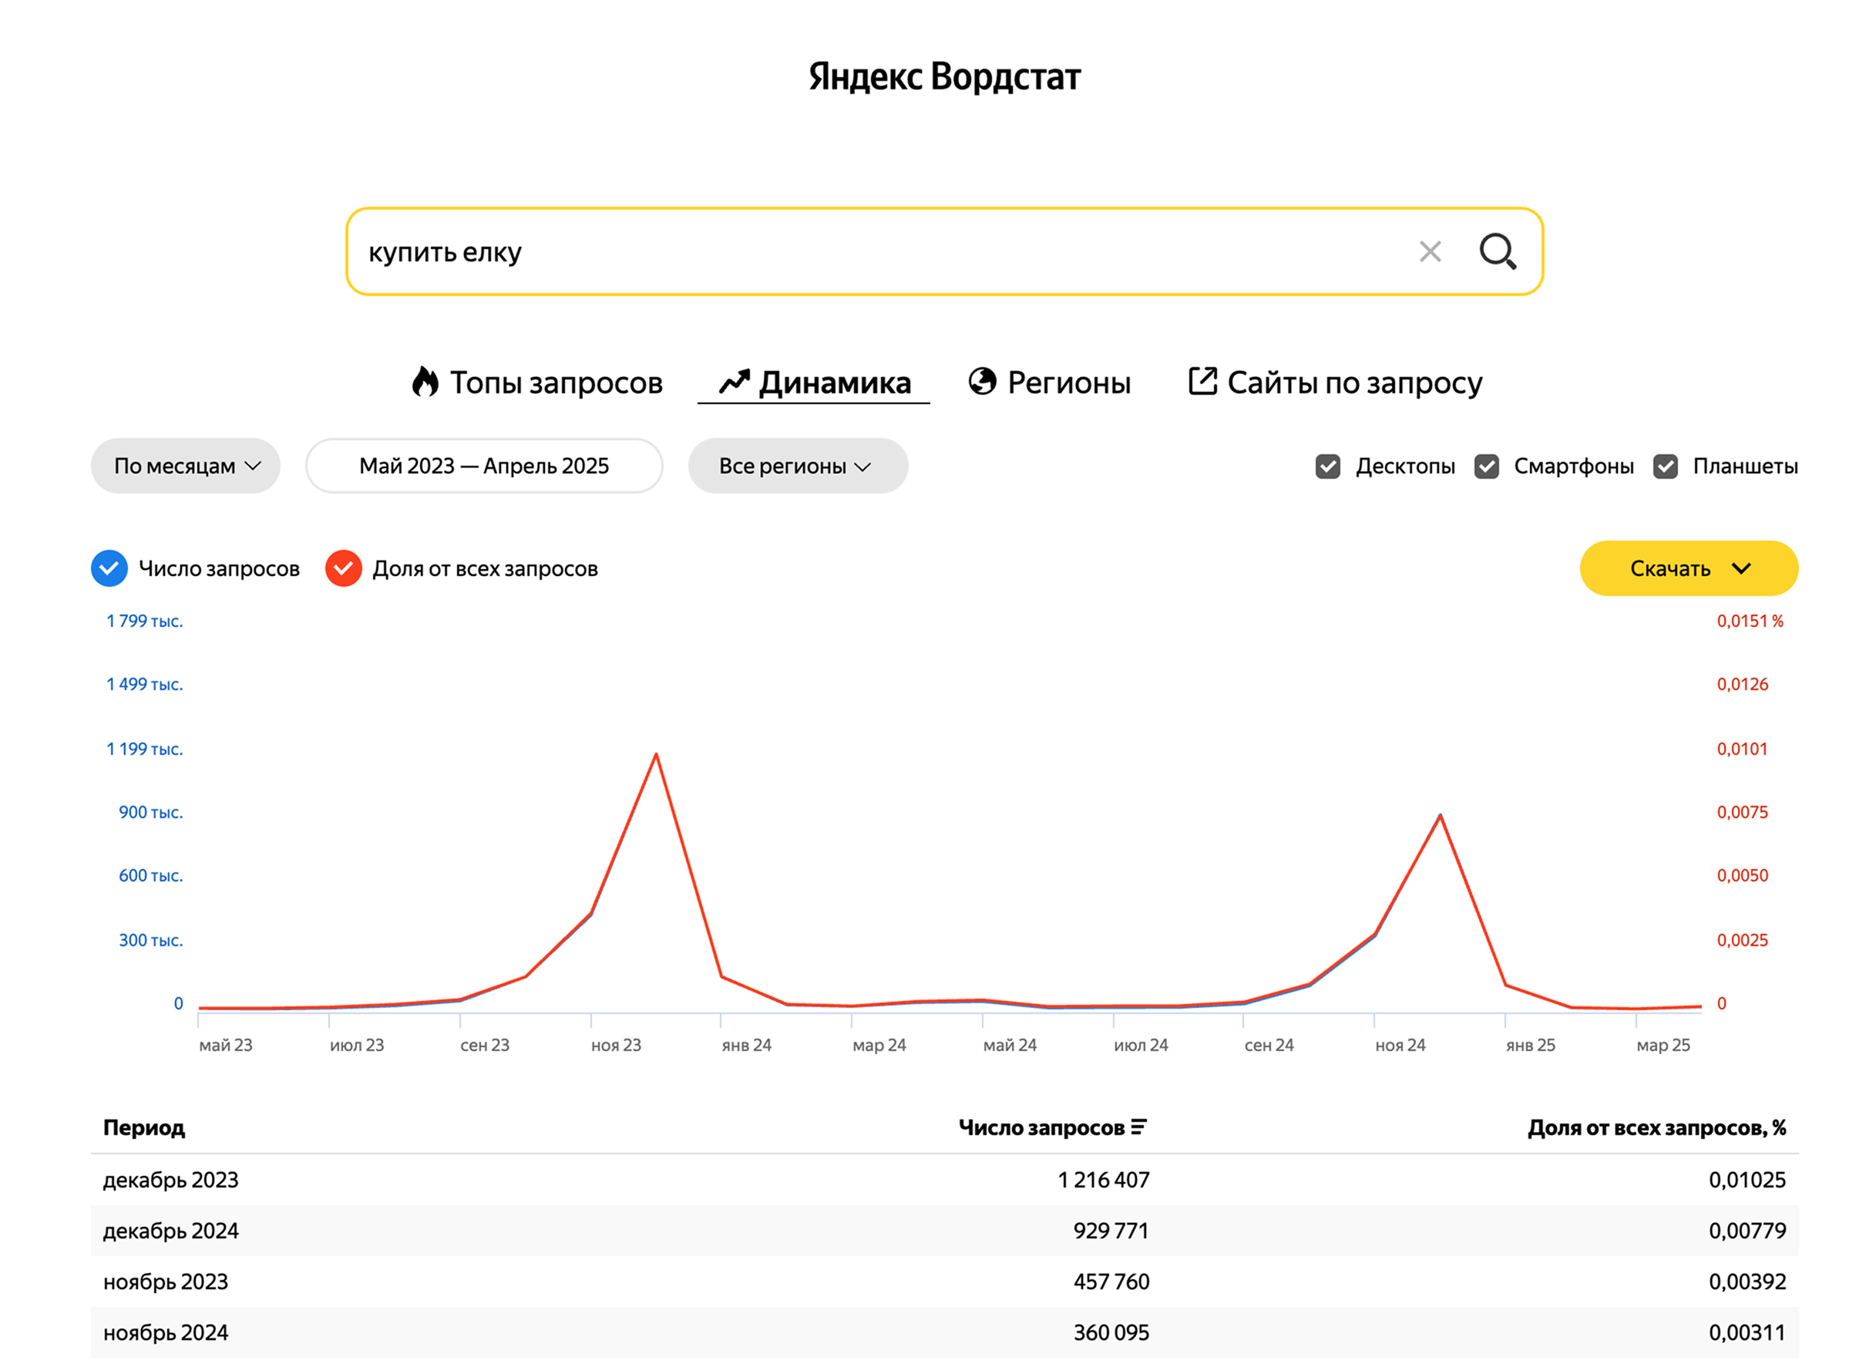This screenshot has width=1856, height=1361.
Task: Open the Май 2023 — Апрель 2025 date range picker
Action: point(484,467)
